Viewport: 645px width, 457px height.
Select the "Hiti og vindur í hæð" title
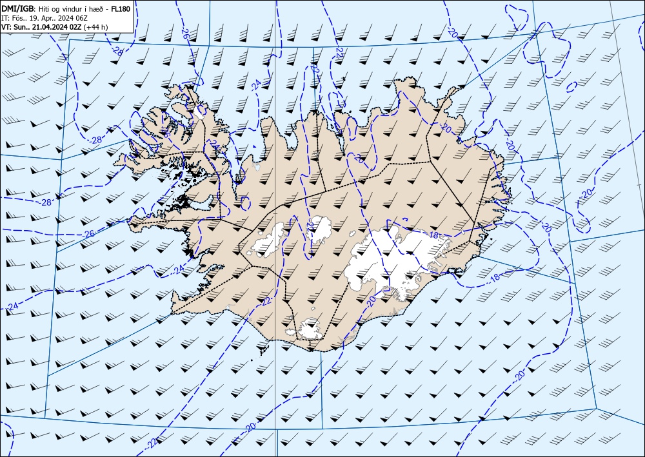(x=72, y=9)
